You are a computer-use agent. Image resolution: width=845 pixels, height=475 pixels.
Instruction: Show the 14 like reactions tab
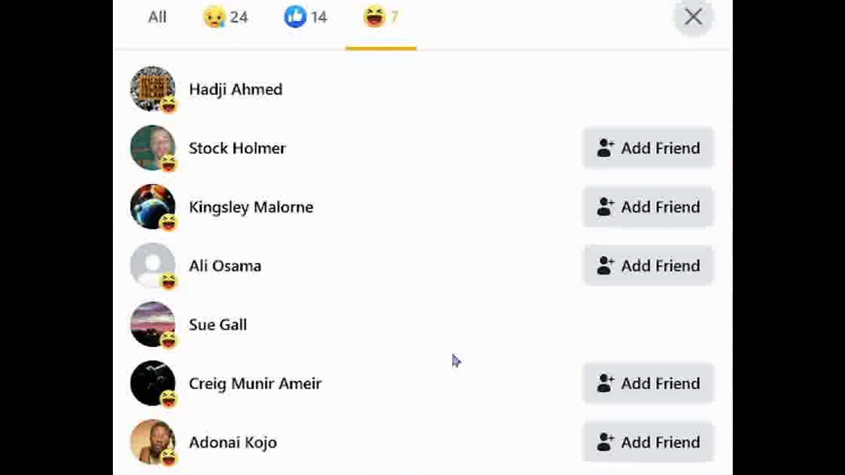306,17
